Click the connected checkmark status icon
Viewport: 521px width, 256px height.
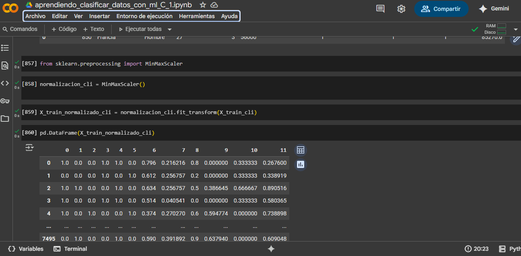(x=475, y=29)
